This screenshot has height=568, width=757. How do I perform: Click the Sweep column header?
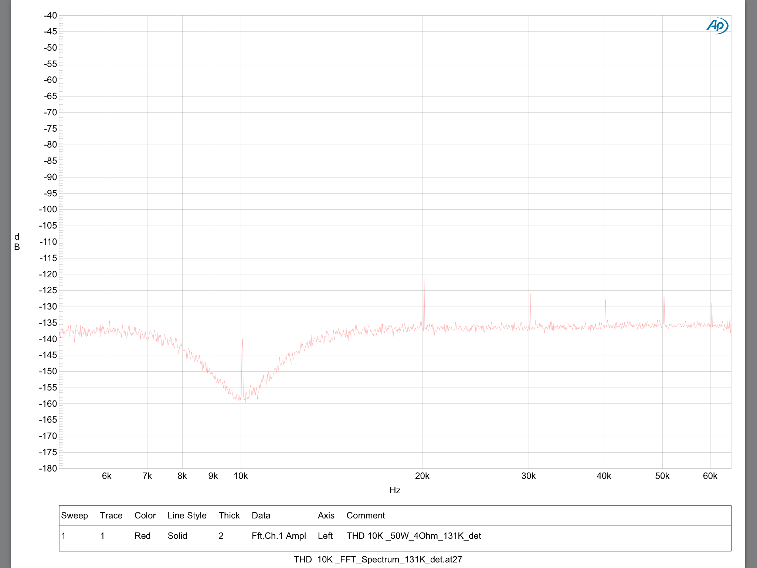coord(74,515)
